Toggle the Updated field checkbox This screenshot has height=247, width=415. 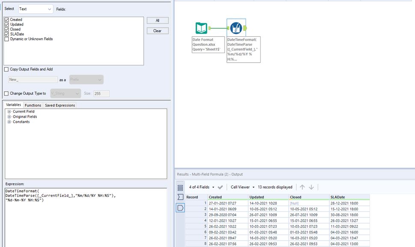(x=6, y=24)
